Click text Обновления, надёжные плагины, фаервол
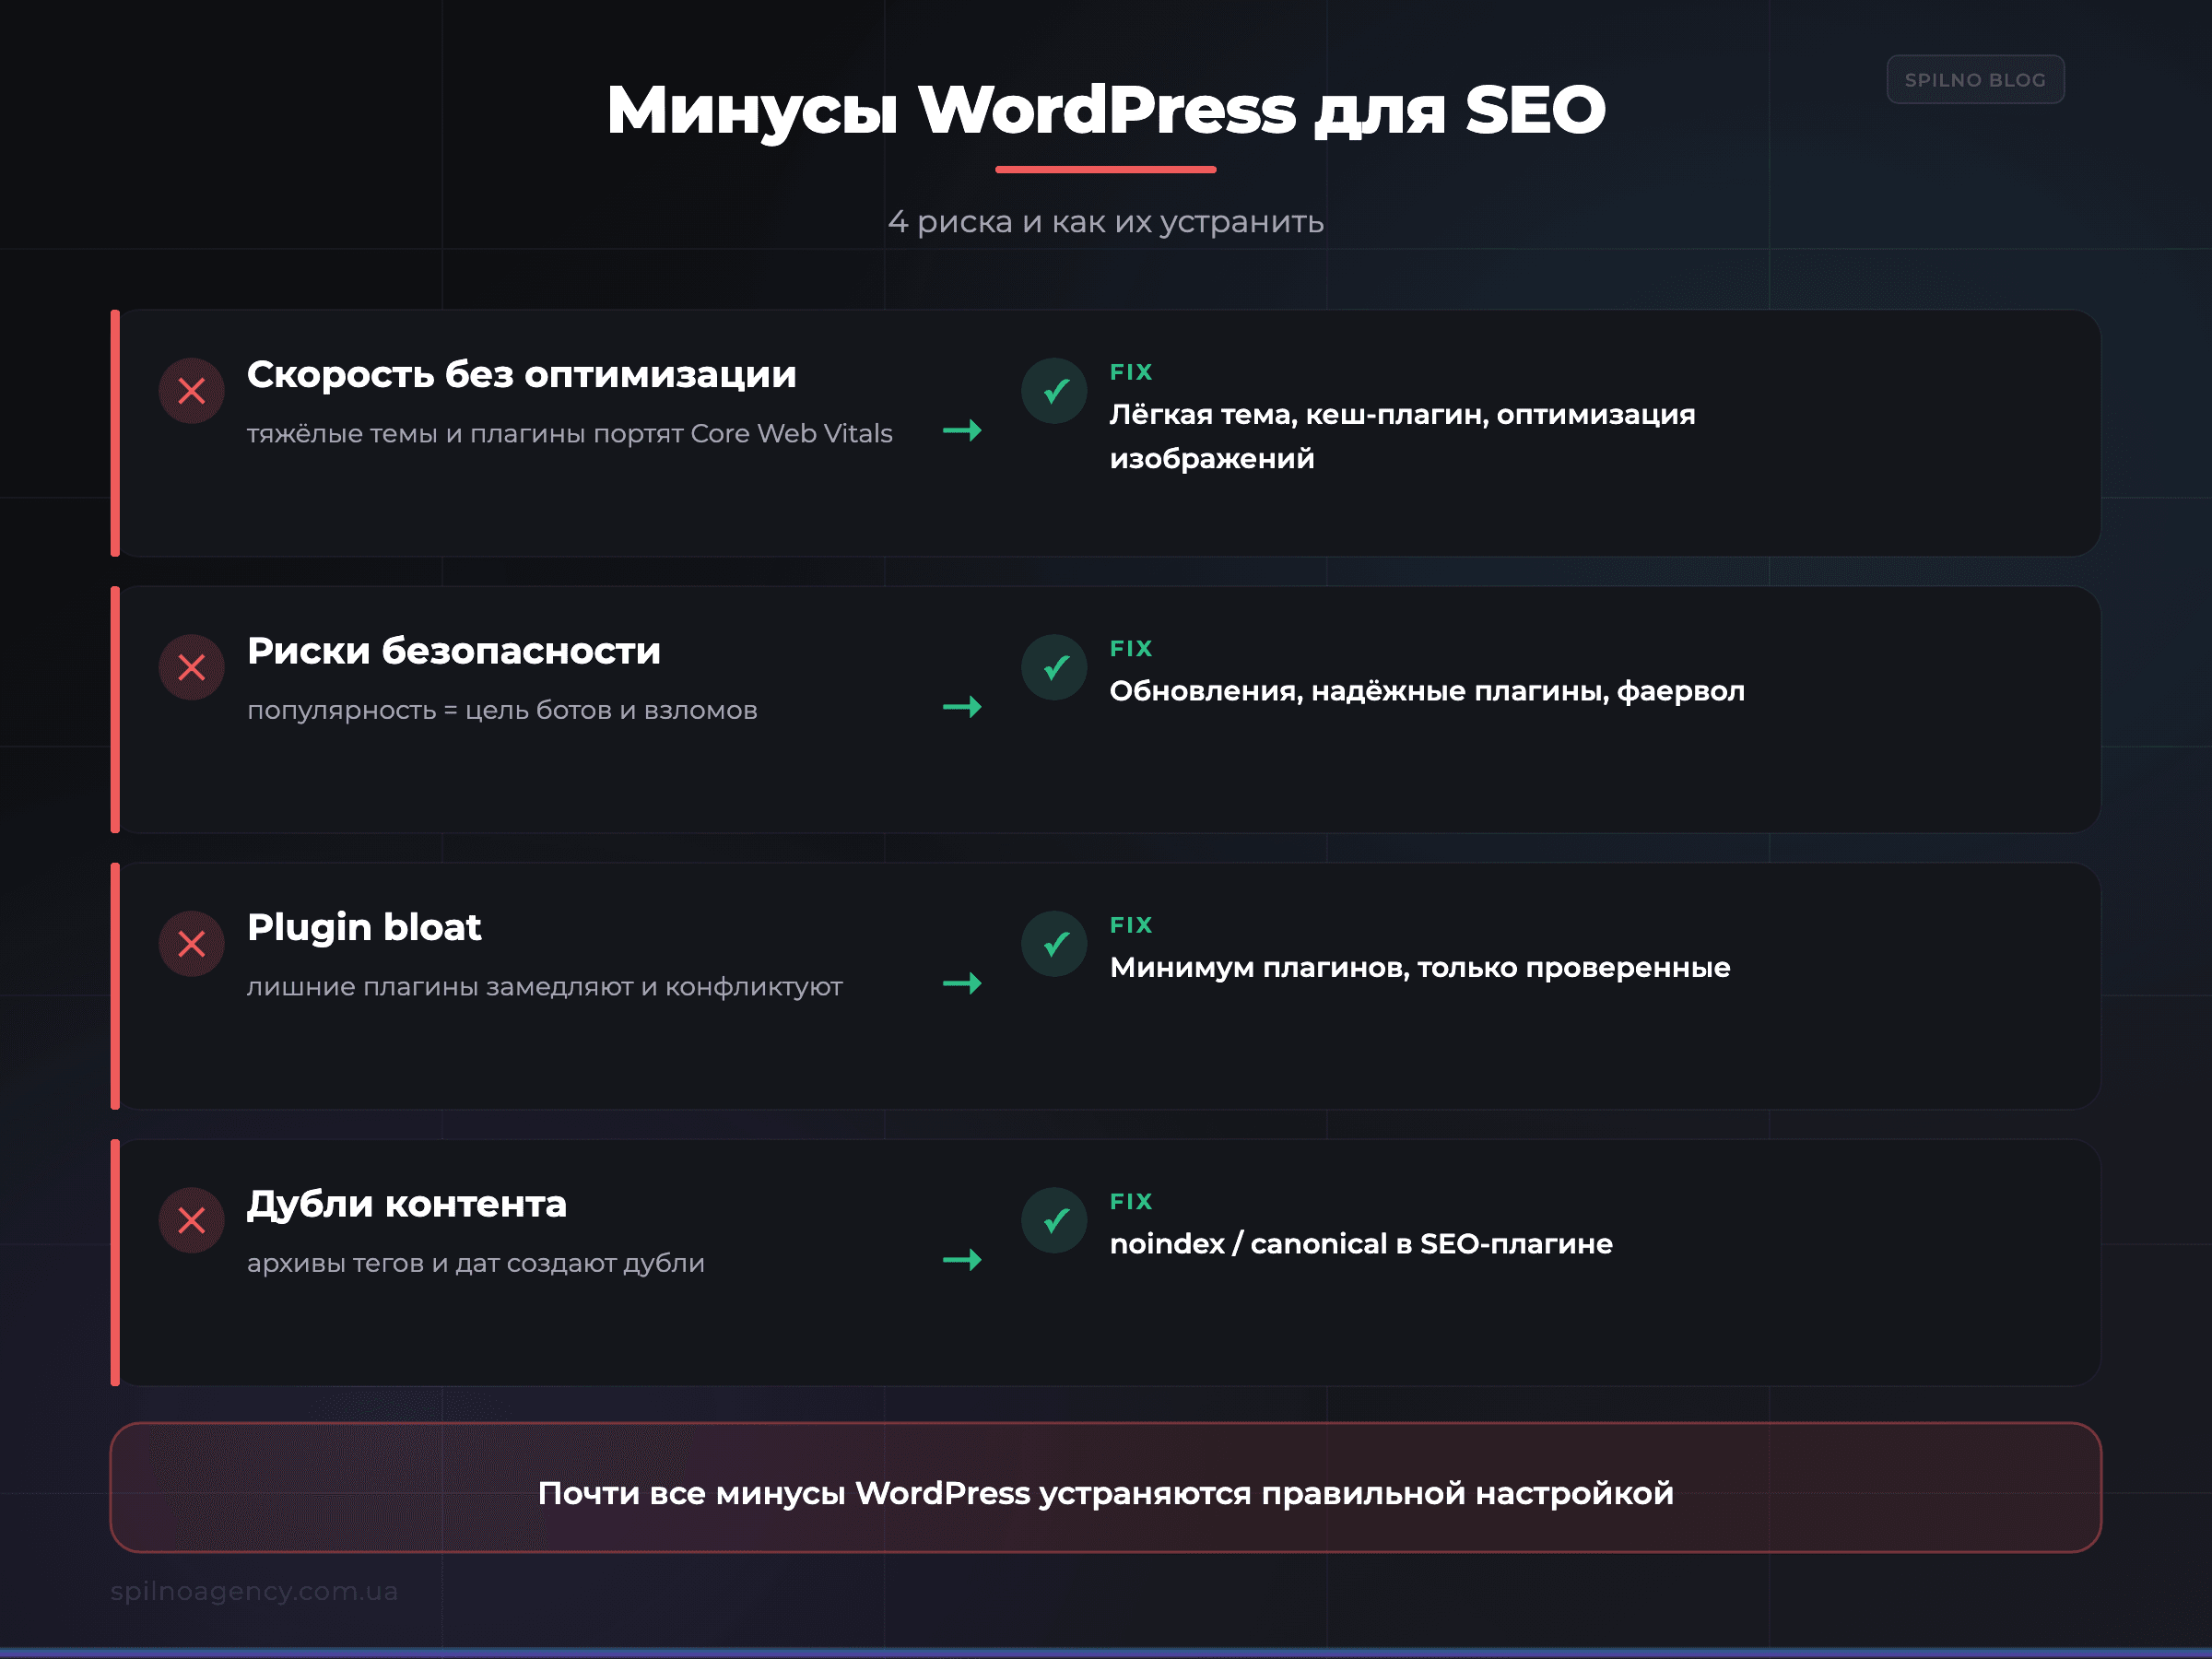Screen dimensions: 2212x1659 coord(1427,691)
